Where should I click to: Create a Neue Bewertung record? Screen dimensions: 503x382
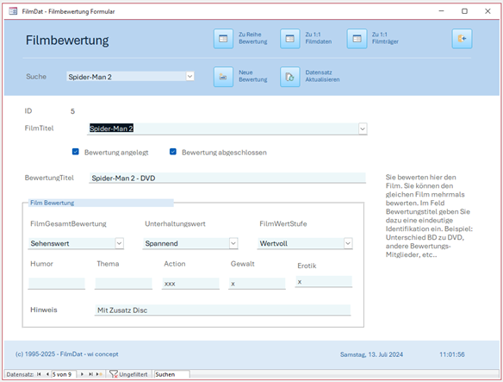223,77
